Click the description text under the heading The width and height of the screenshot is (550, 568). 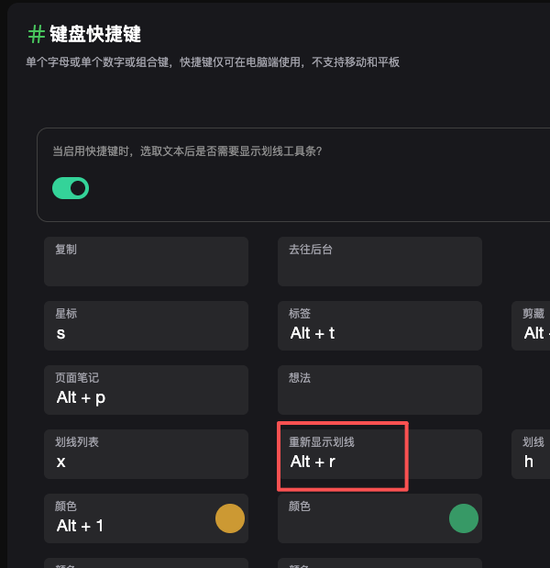click(213, 62)
